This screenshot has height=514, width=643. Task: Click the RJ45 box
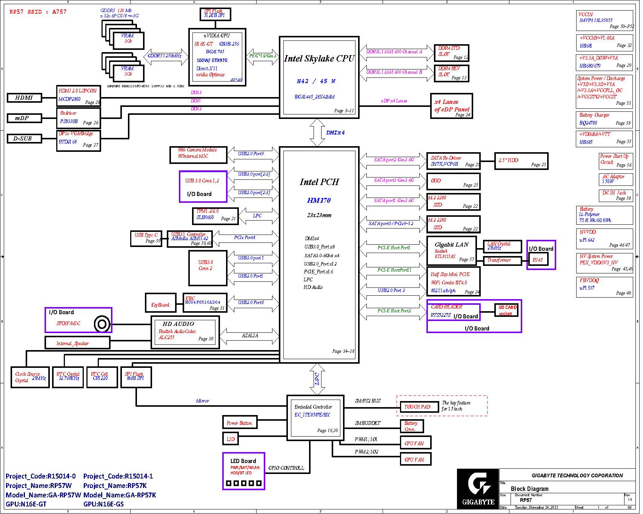point(538,260)
